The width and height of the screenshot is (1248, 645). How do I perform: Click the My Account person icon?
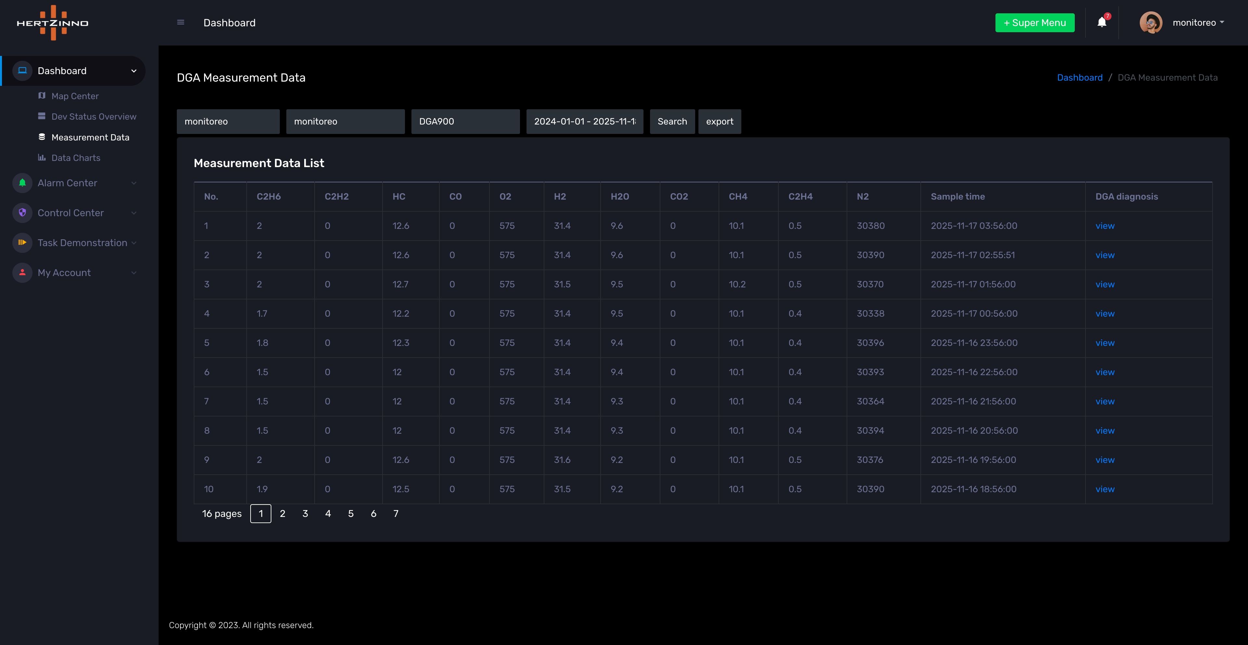coord(22,273)
